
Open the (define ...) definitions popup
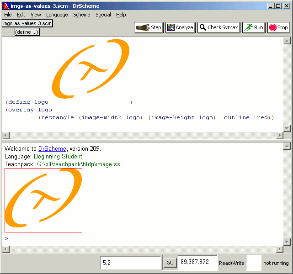tap(27, 32)
